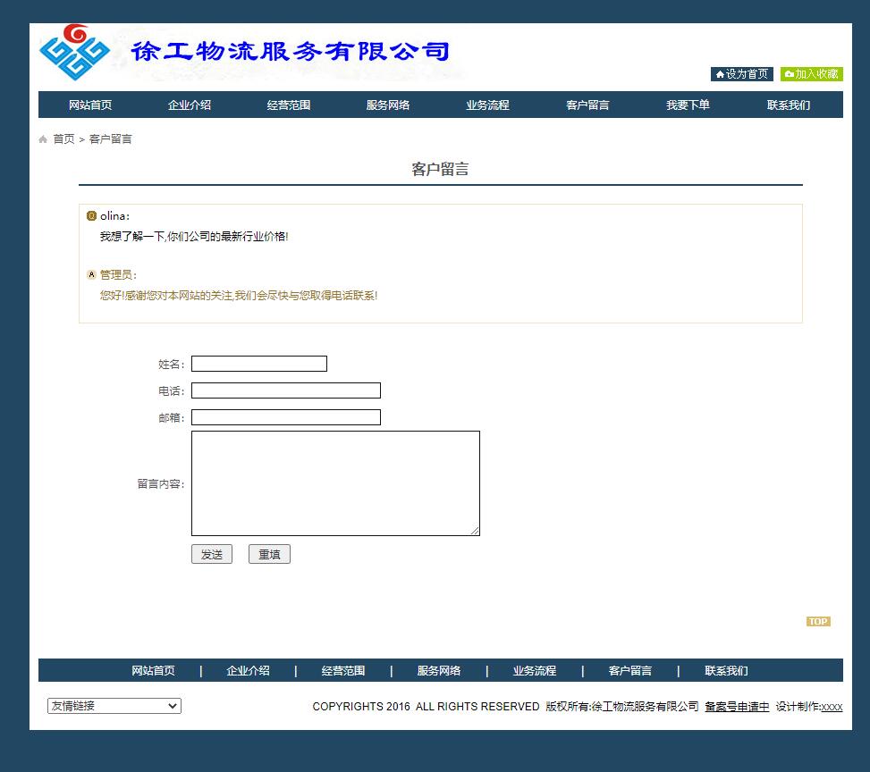The height and width of the screenshot is (772, 870).
Task: Click the 留言内容 message text area
Action: point(335,482)
